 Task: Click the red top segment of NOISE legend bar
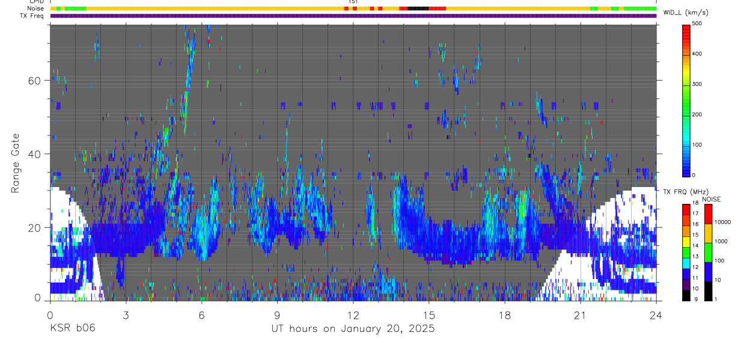click(708, 214)
